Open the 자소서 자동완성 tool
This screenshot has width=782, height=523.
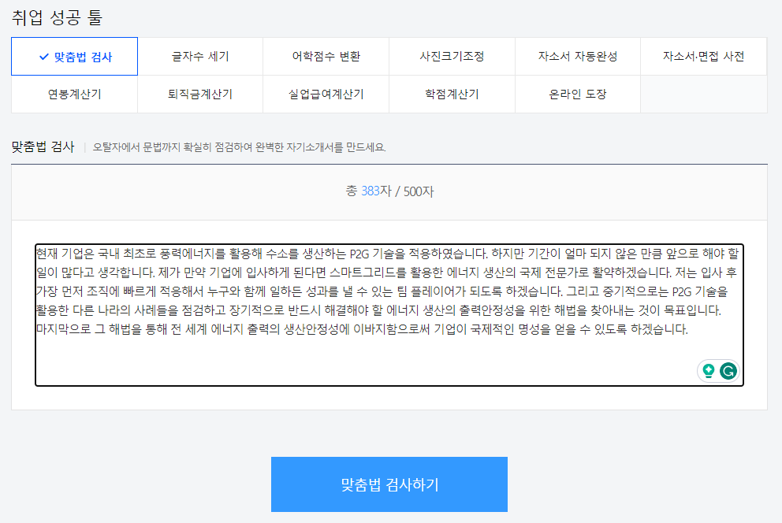point(577,56)
